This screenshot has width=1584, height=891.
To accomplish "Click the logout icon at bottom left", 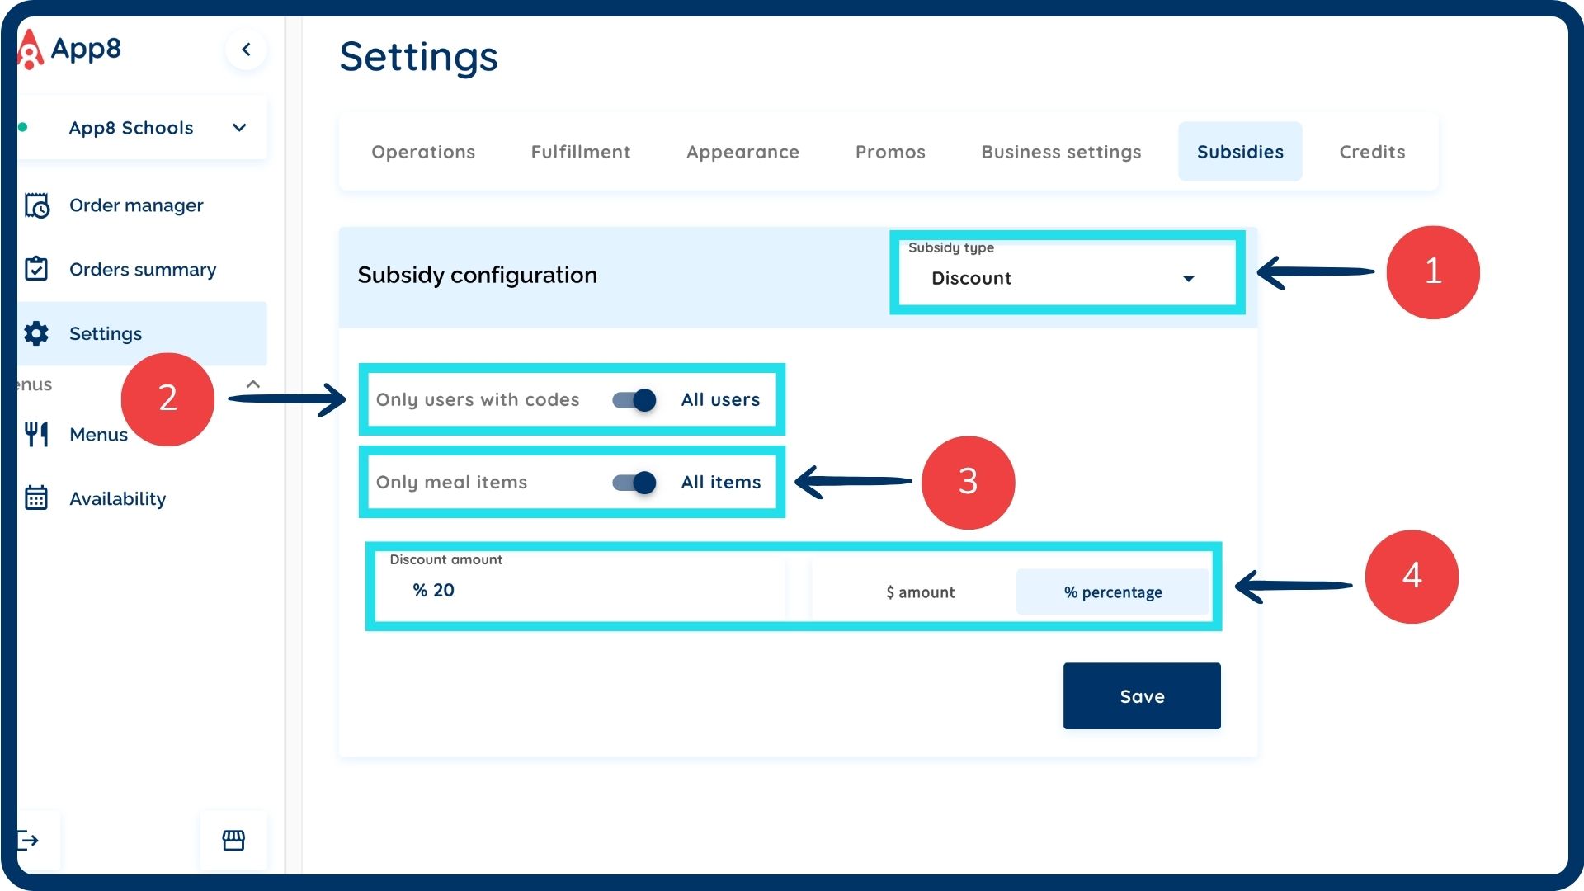I will [x=29, y=841].
